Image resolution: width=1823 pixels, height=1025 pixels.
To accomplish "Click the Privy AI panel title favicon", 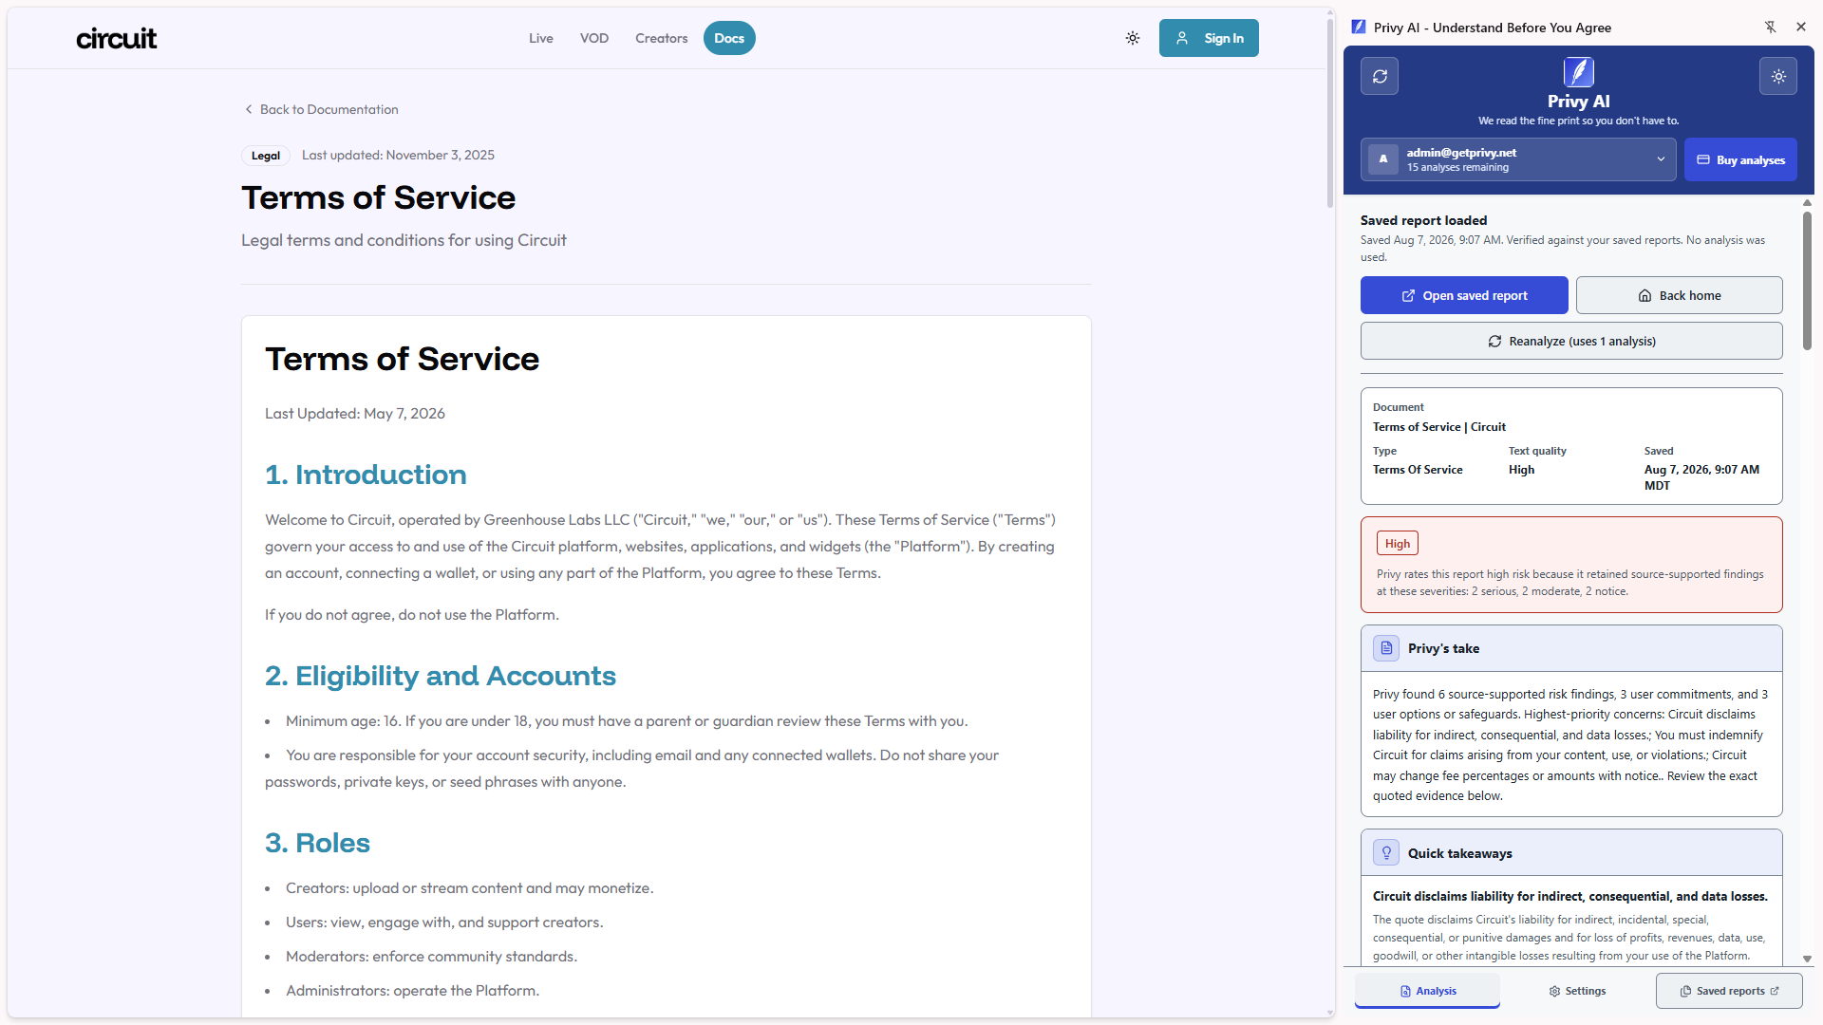I will tap(1359, 28).
